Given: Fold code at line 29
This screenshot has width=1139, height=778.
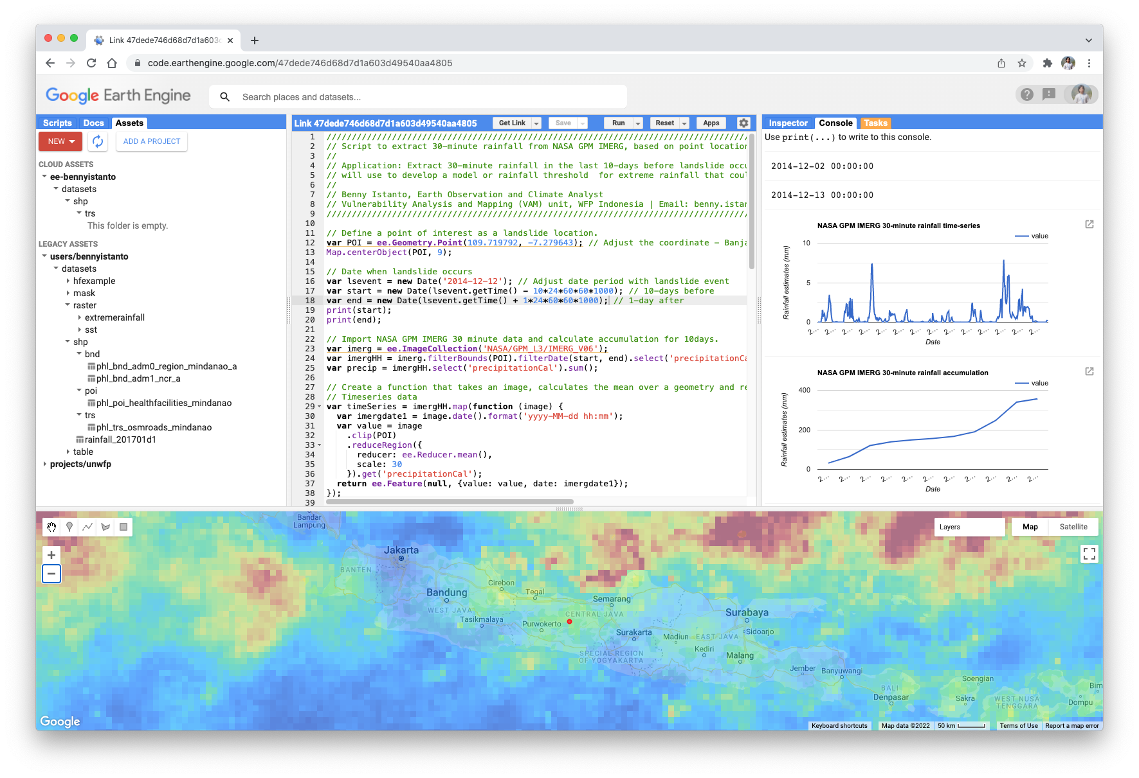Looking at the screenshot, I should [x=320, y=407].
